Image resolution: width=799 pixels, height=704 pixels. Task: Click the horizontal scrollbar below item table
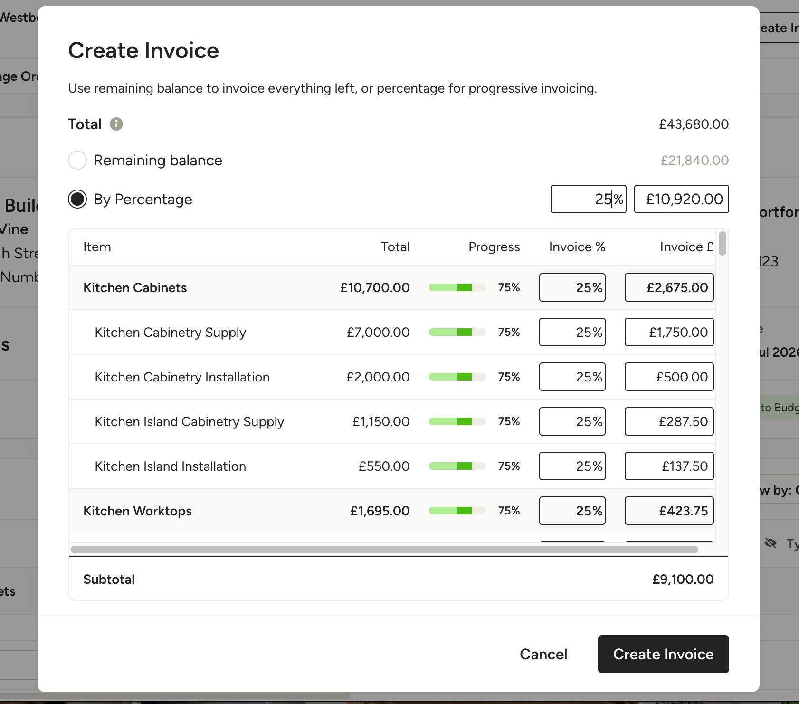(384, 550)
